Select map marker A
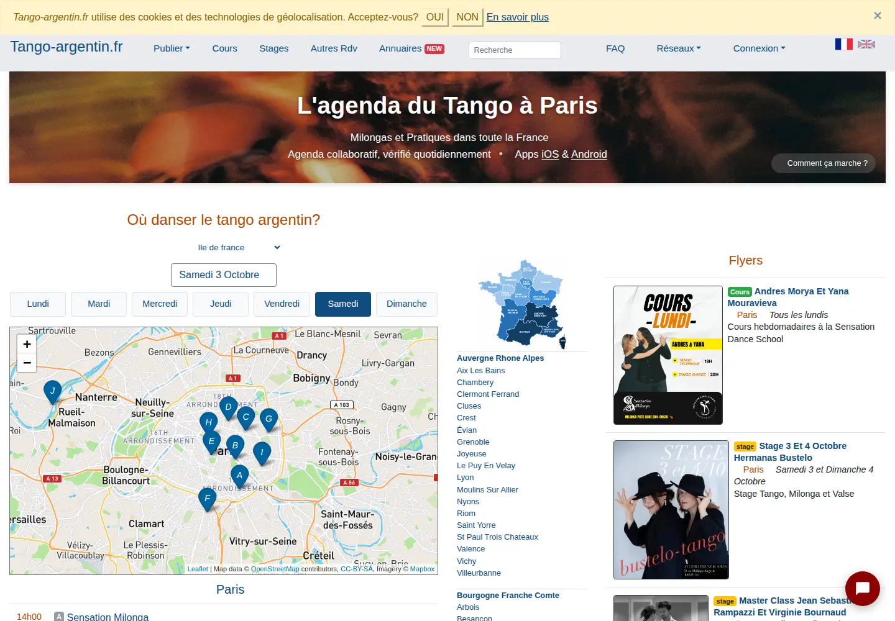 tap(239, 476)
